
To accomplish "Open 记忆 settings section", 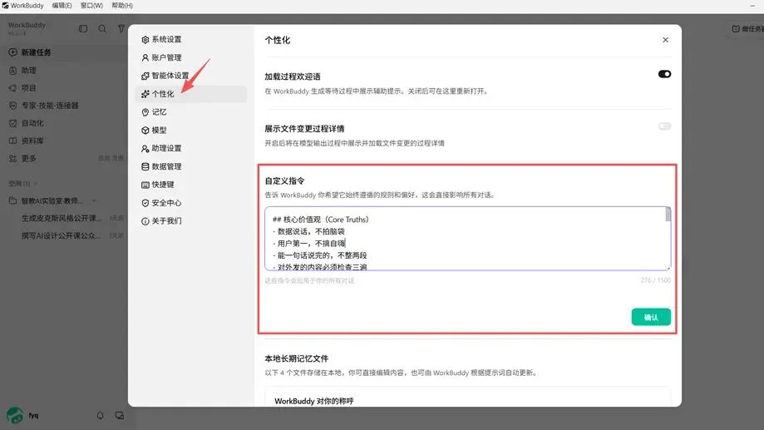I will pyautogui.click(x=190, y=112).
